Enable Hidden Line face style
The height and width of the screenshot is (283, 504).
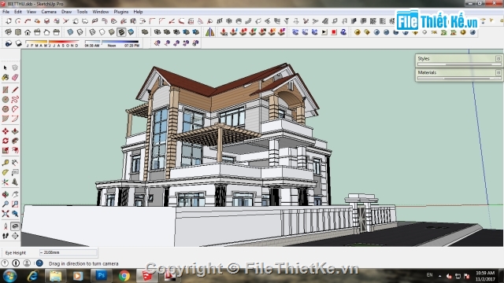coord(102,32)
